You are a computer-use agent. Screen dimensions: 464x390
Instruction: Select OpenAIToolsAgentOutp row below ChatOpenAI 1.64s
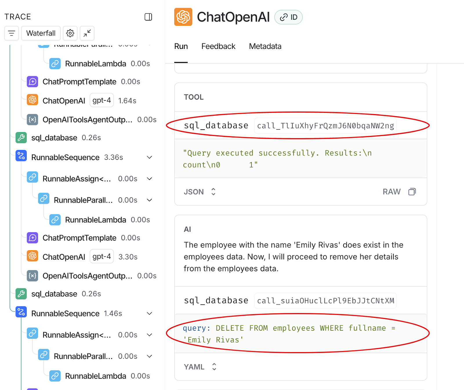[x=91, y=120]
